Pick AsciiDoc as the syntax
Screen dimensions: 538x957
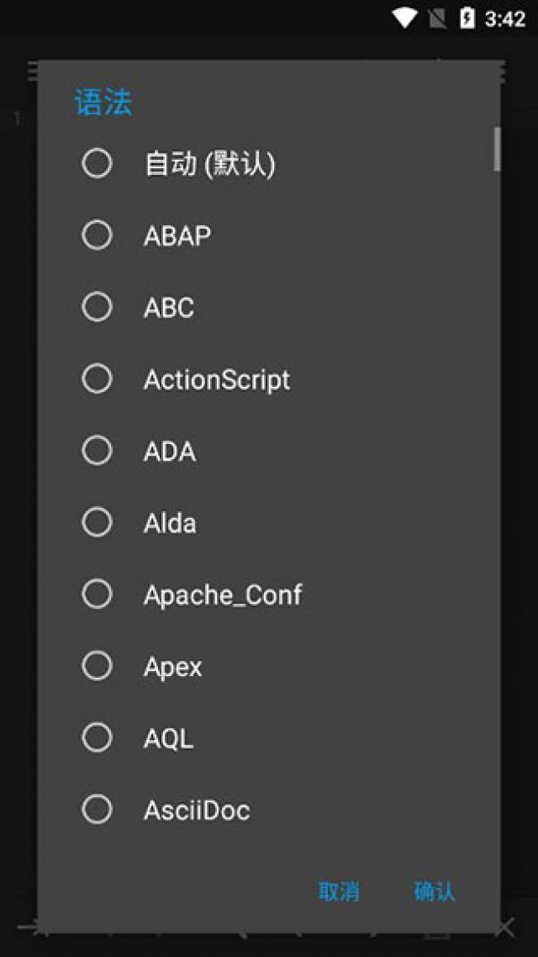click(x=98, y=810)
